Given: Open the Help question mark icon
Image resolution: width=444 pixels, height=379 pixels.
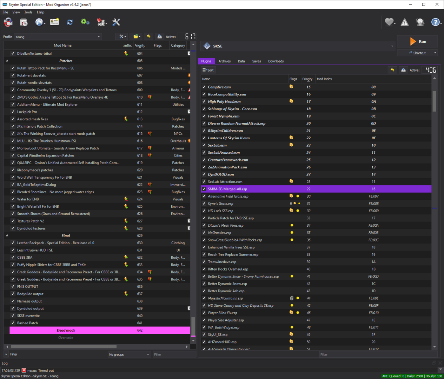Looking at the screenshot, I should [x=435, y=22].
